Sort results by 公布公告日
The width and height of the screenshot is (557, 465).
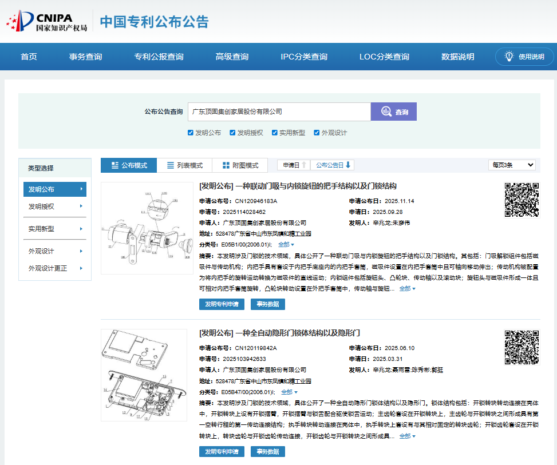click(333, 165)
